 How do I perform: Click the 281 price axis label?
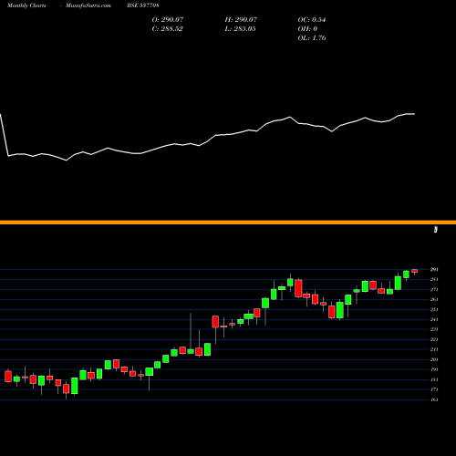click(x=434, y=279)
